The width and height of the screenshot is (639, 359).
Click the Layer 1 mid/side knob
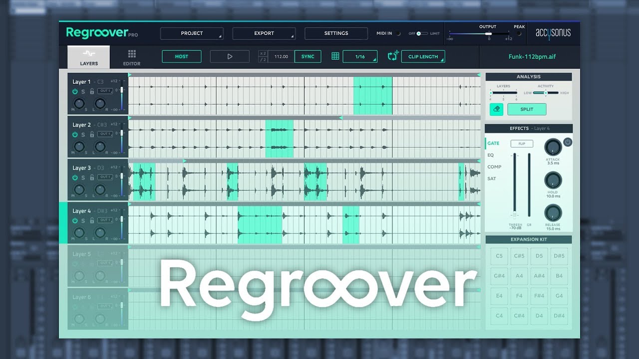click(x=79, y=103)
